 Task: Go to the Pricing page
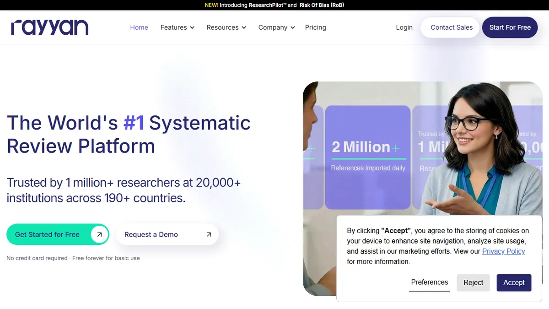pyautogui.click(x=316, y=27)
